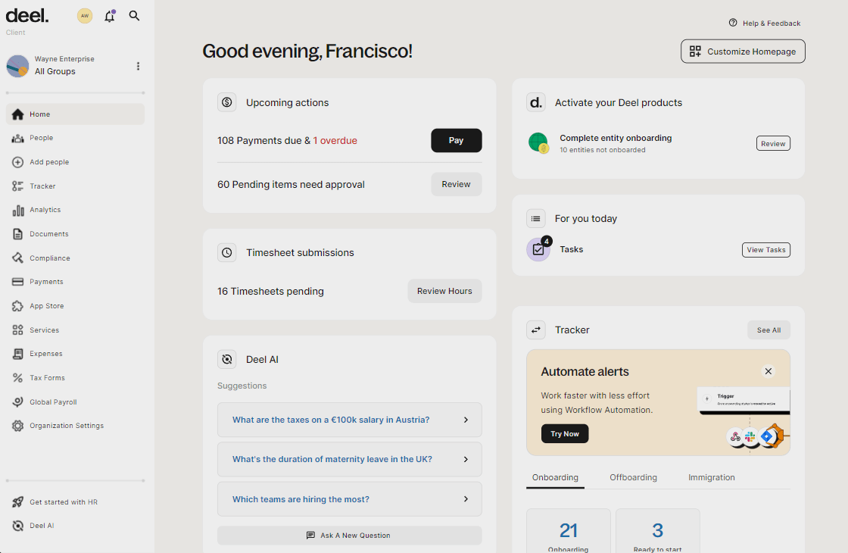Click See All in Tracker card

click(x=769, y=330)
